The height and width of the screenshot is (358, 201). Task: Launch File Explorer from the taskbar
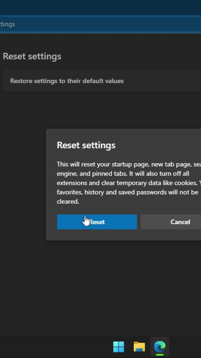[x=139, y=347]
